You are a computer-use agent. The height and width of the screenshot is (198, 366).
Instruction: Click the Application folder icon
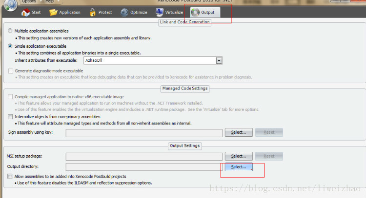(x=53, y=12)
